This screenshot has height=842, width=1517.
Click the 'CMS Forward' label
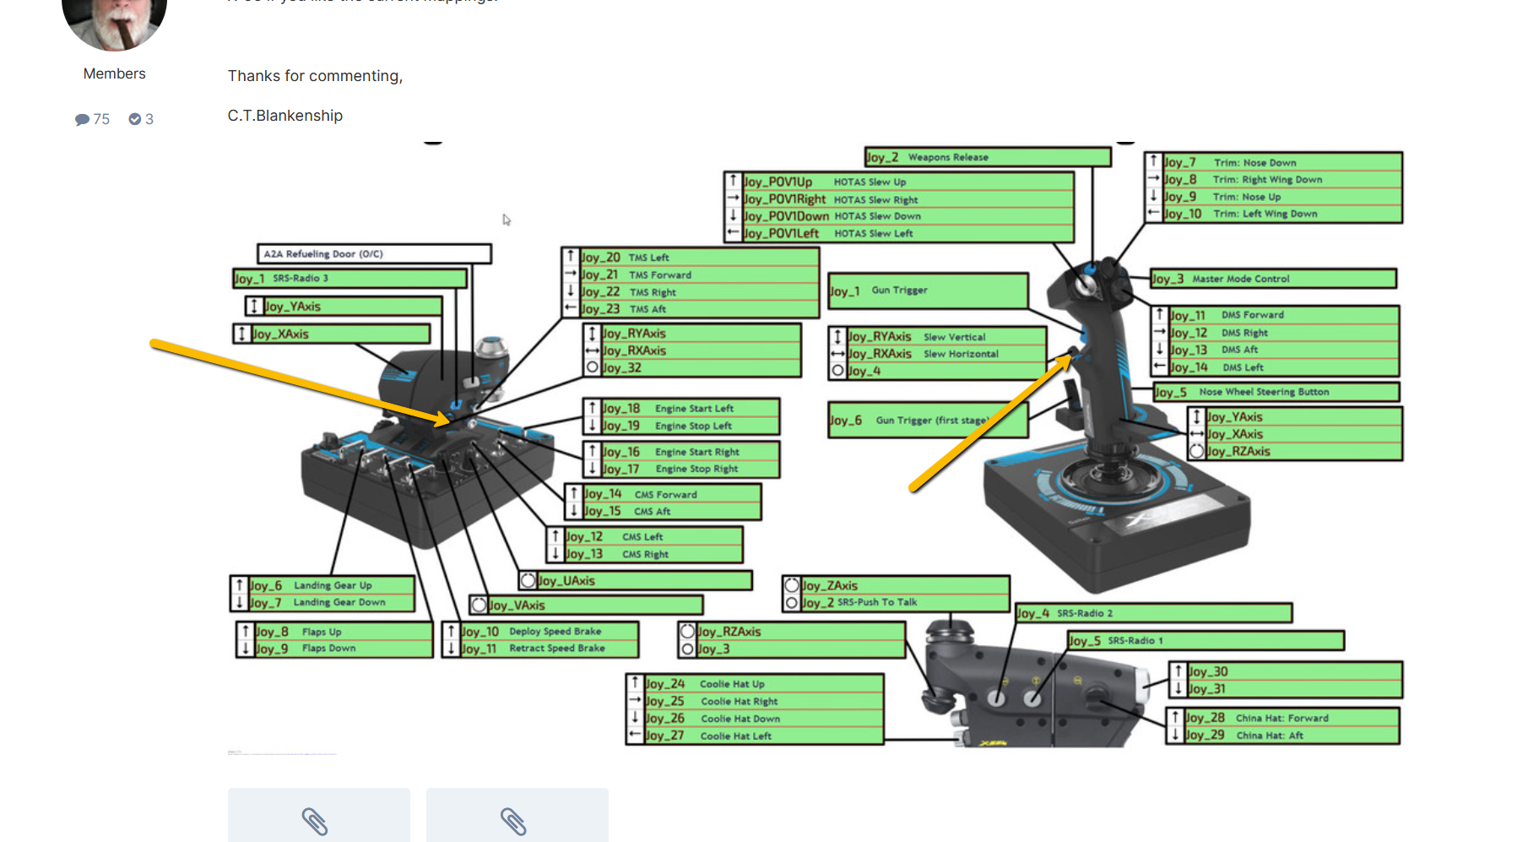(665, 494)
